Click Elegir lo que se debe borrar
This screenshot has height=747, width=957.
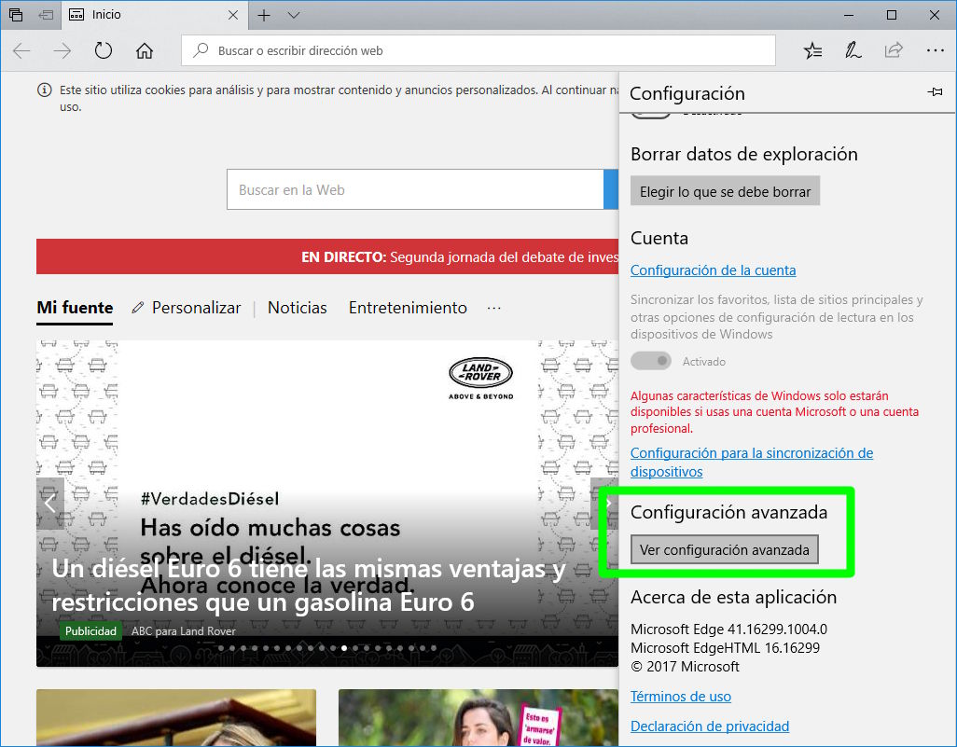pyautogui.click(x=725, y=191)
